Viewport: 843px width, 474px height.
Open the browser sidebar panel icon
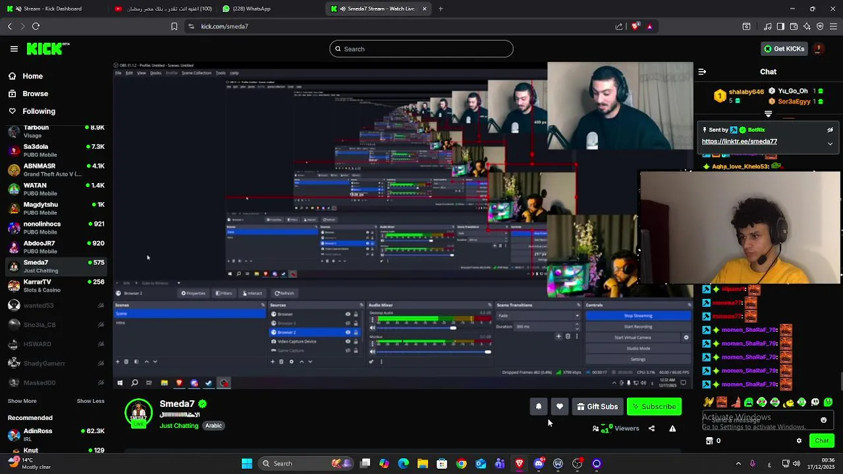(x=780, y=26)
